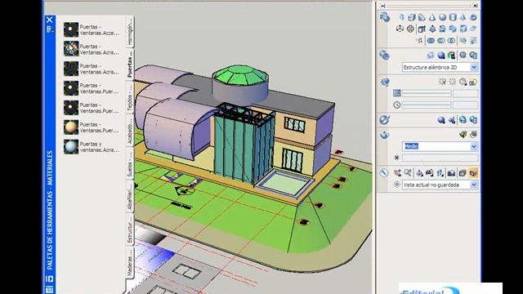
Task: Switch to the Maderas palette tab
Action: click(x=130, y=263)
